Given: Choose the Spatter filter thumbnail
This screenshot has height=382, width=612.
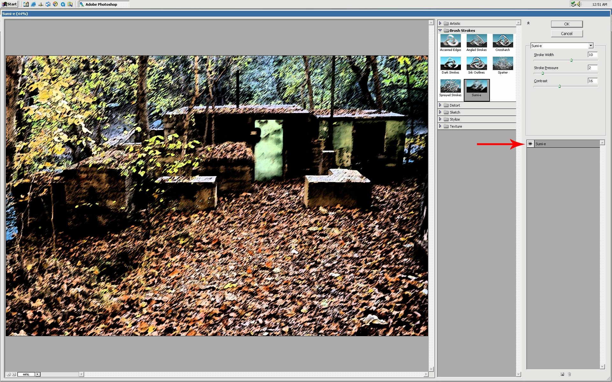Looking at the screenshot, I should click(503, 63).
